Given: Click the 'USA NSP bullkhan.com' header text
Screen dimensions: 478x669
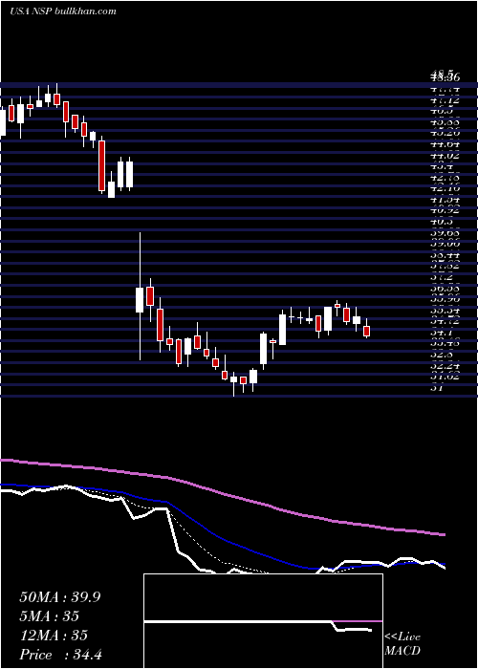Looking at the screenshot, I should (63, 11).
